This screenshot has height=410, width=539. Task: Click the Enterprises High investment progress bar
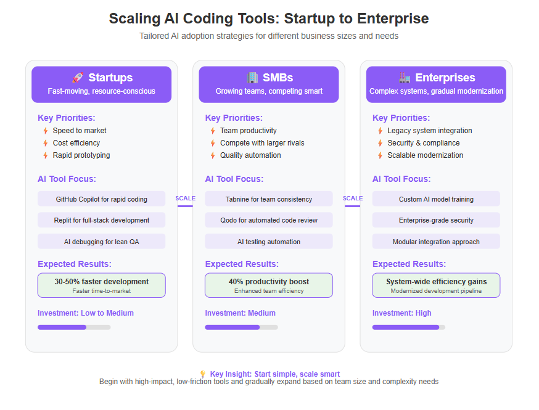409,327
